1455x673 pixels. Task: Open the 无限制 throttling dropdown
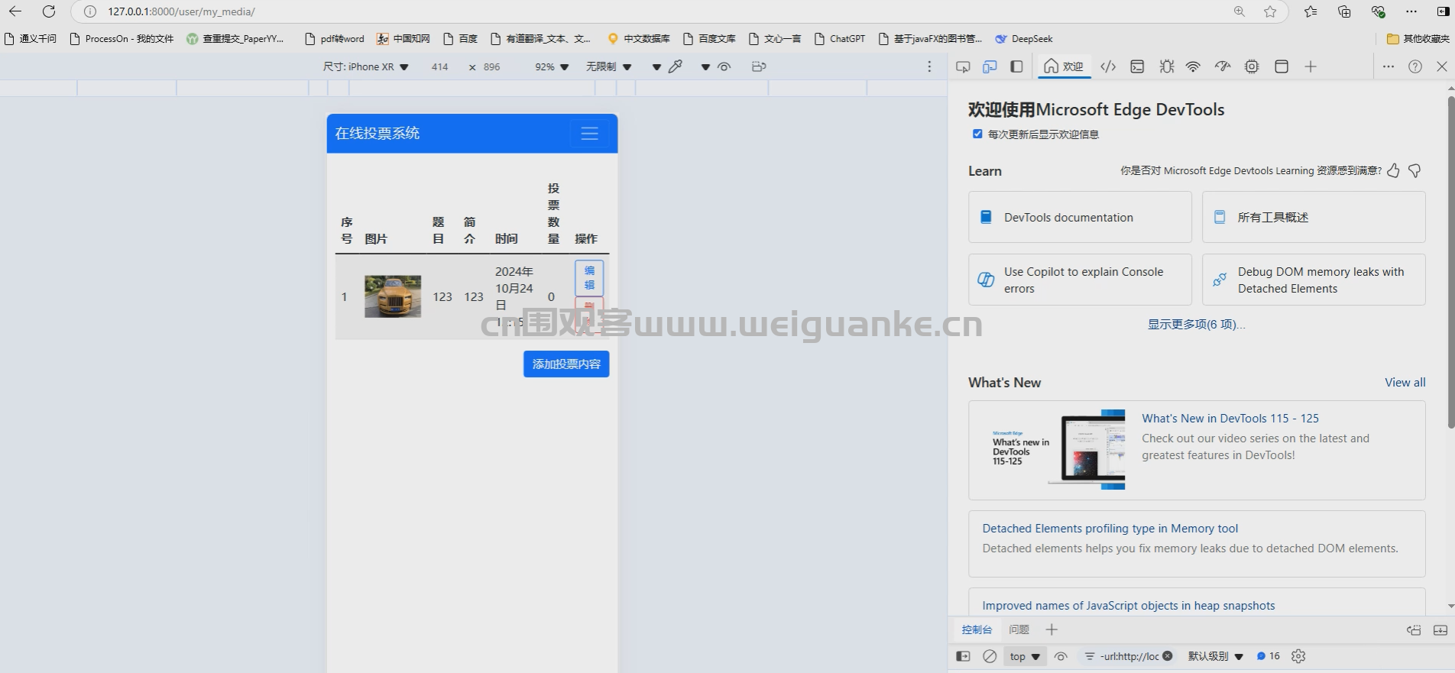(608, 66)
